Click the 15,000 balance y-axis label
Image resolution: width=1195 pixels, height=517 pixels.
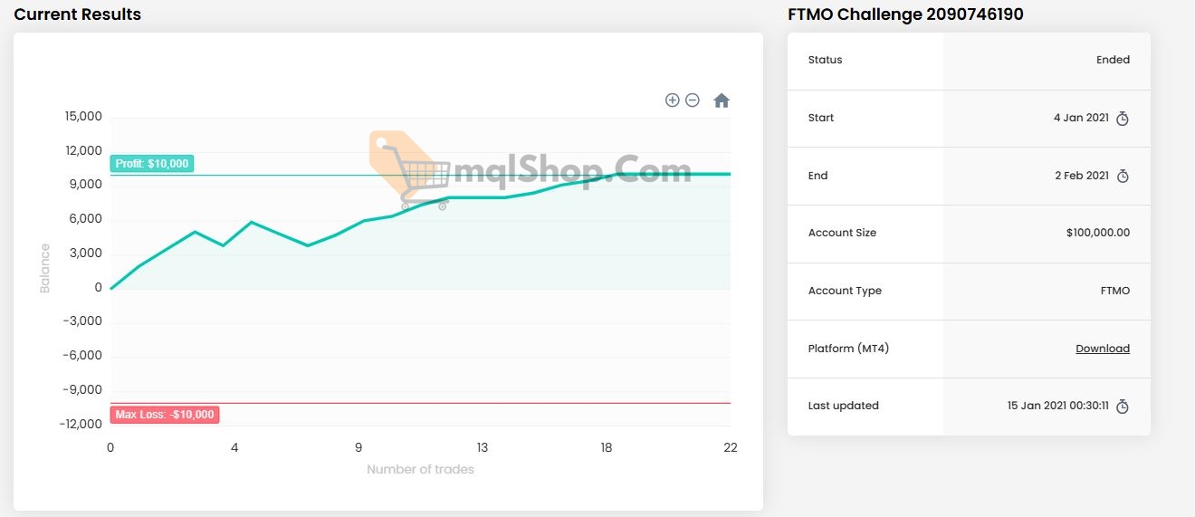tap(83, 117)
